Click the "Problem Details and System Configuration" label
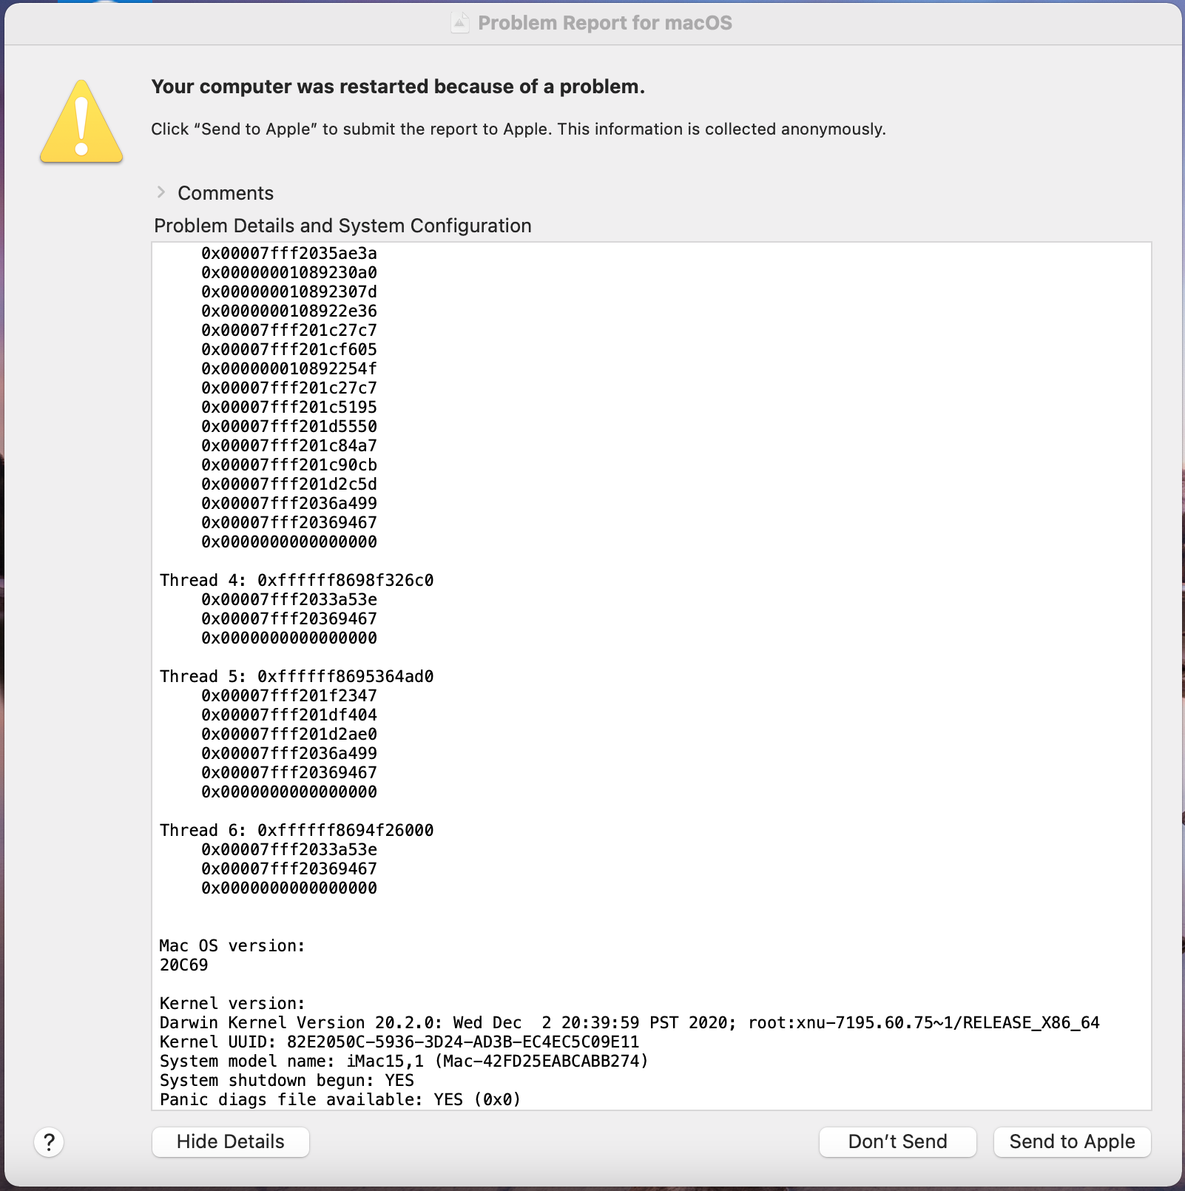The image size is (1185, 1191). click(342, 226)
